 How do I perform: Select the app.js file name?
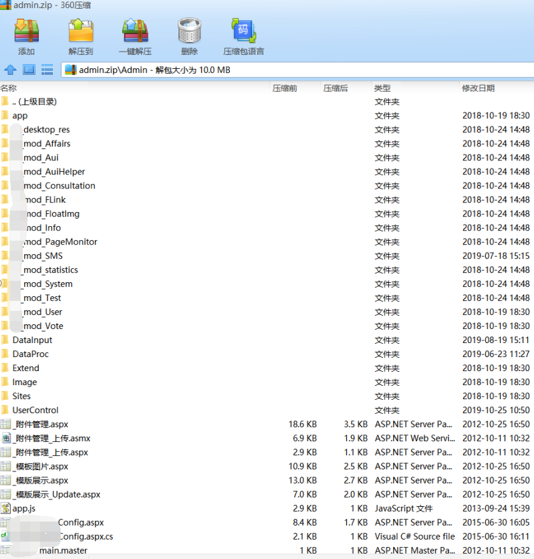click(x=24, y=508)
